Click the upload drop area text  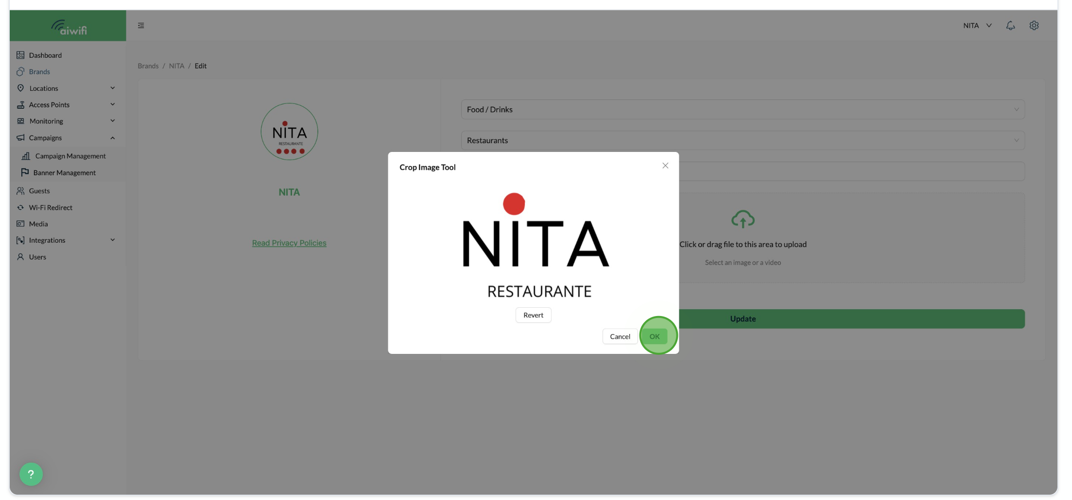[743, 245]
